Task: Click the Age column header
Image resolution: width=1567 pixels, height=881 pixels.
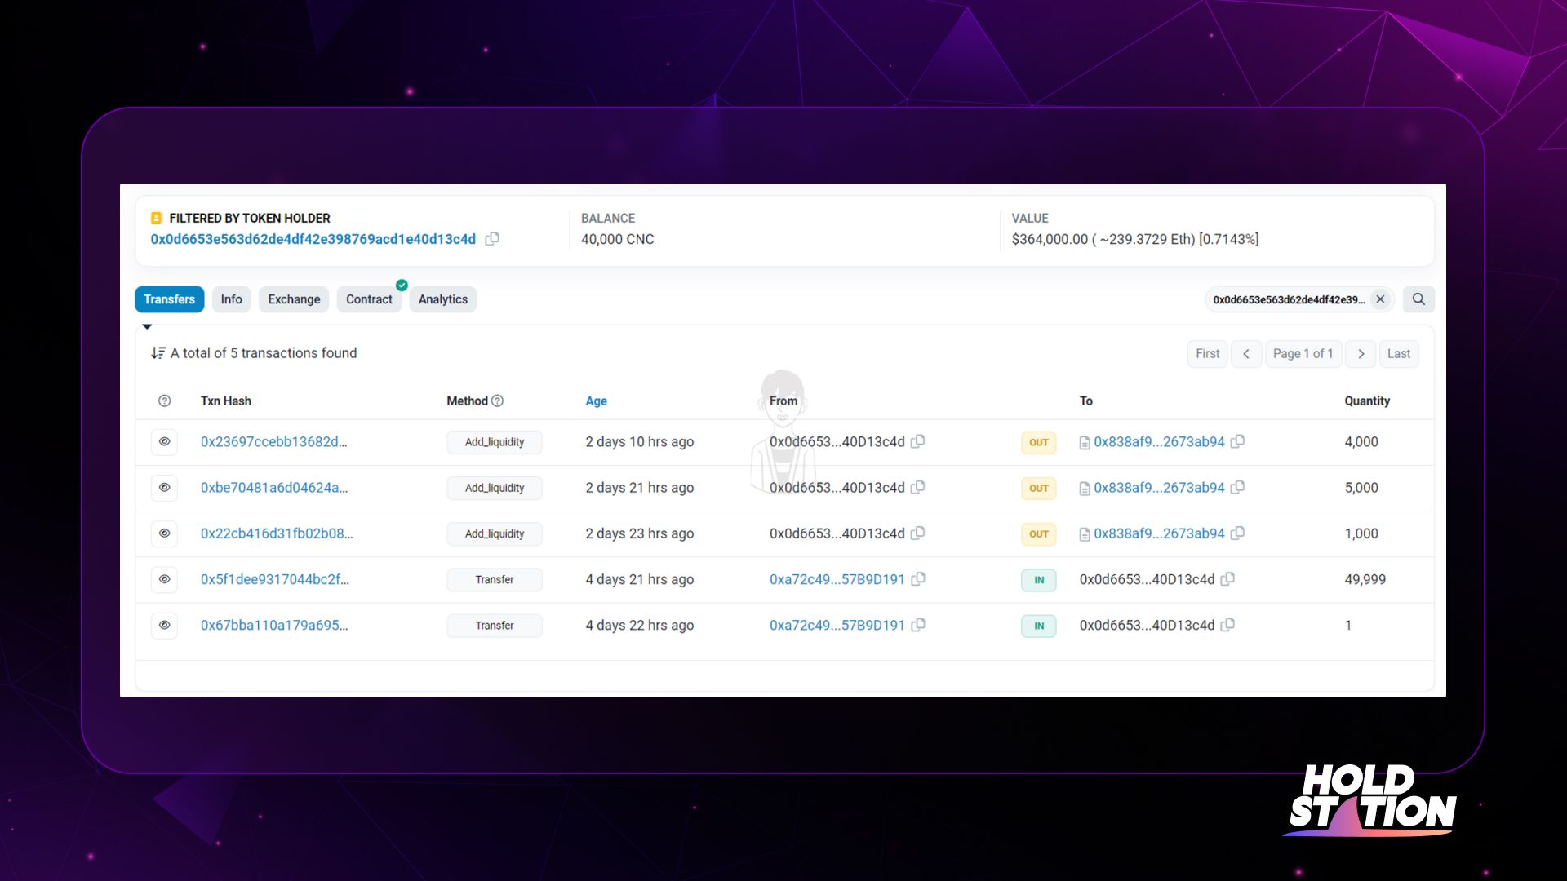Action: pos(596,401)
